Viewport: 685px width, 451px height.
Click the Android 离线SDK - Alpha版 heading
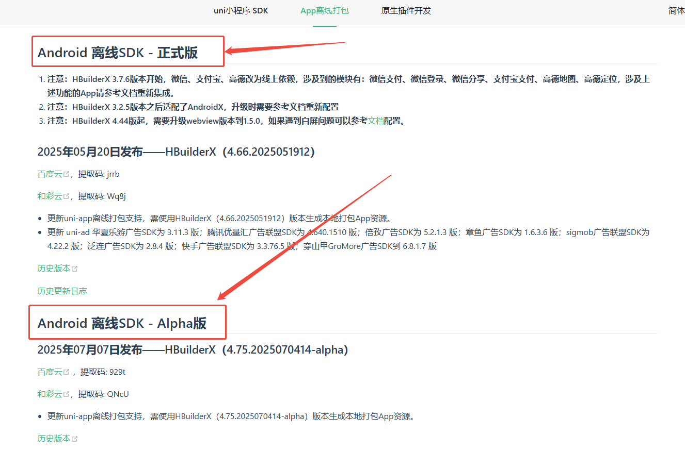click(x=122, y=323)
